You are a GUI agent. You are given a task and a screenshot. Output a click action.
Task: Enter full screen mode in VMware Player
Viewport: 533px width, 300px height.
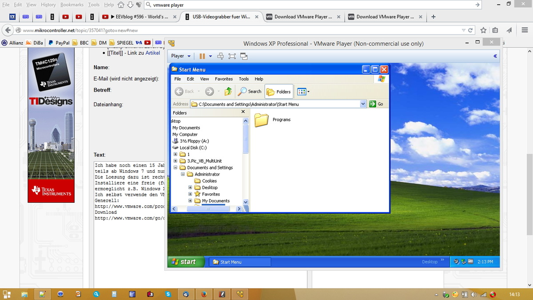tap(232, 56)
